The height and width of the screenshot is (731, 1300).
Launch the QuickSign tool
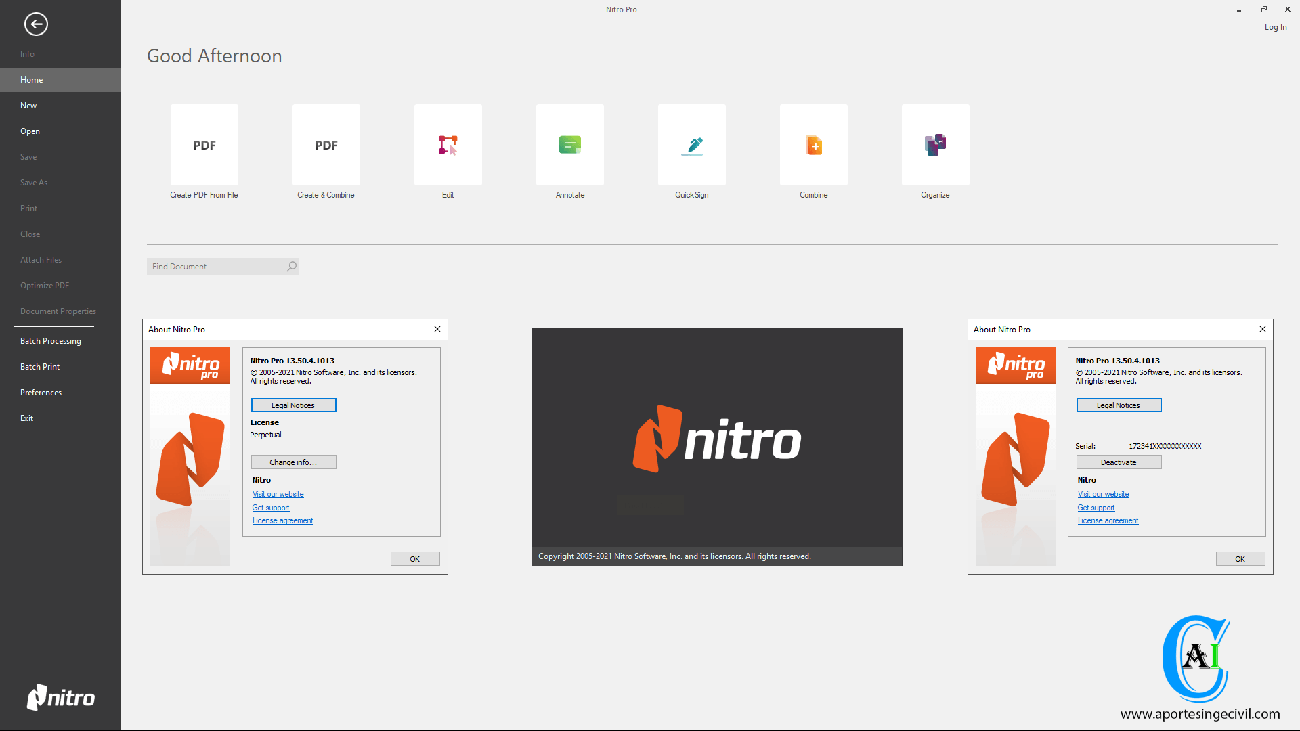click(691, 145)
